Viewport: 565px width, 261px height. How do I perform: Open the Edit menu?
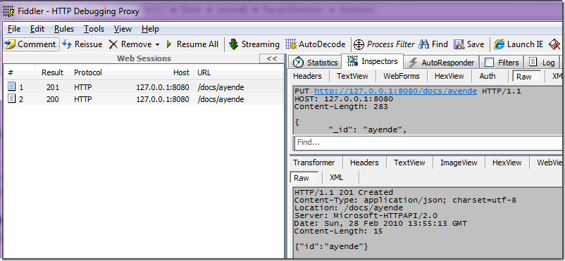coord(37,29)
